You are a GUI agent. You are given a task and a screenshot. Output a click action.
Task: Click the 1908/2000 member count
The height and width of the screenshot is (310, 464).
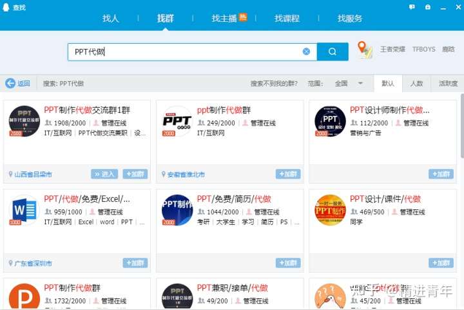click(70, 122)
